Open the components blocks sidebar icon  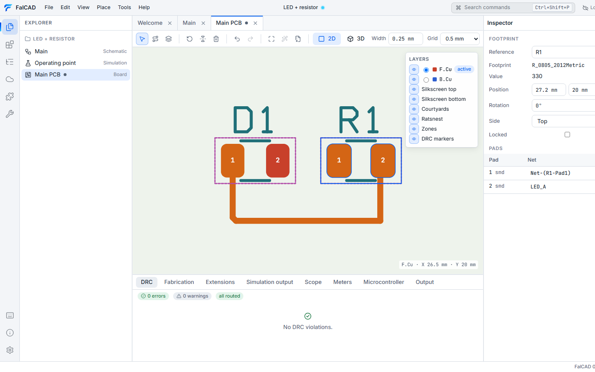10,45
